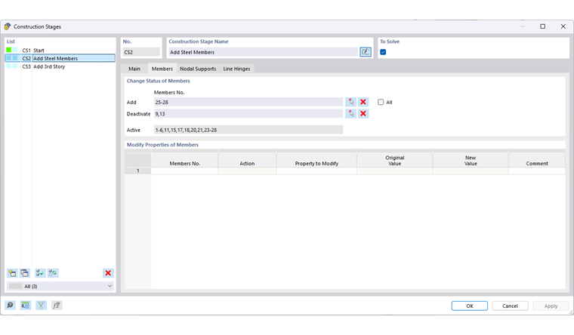Click the blue color swatch of CS2

(x=9, y=58)
